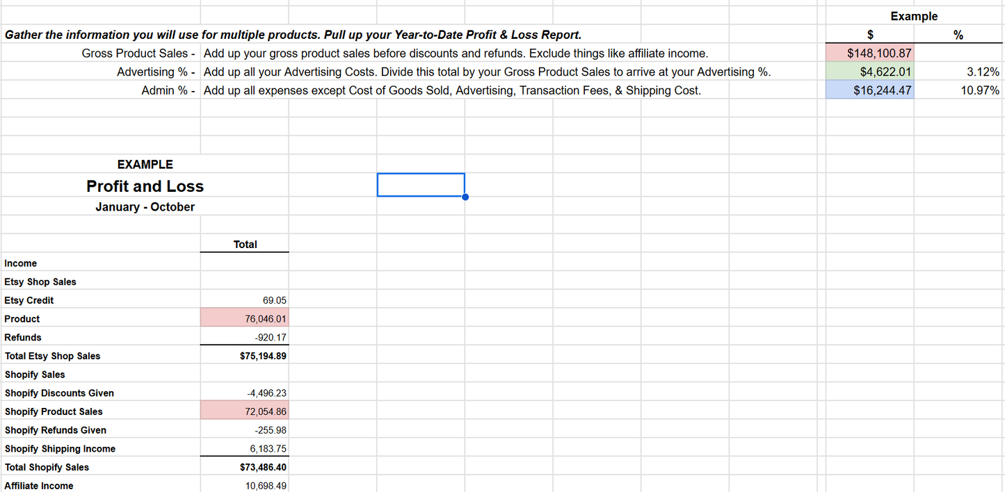Click the green $4,622.01 Advertising cost cell
This screenshot has height=492, width=1005.
[x=869, y=72]
